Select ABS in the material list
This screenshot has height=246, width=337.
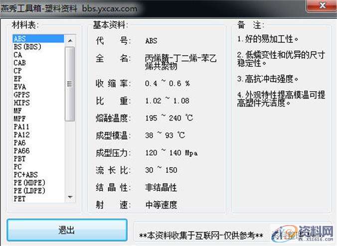click(x=38, y=39)
